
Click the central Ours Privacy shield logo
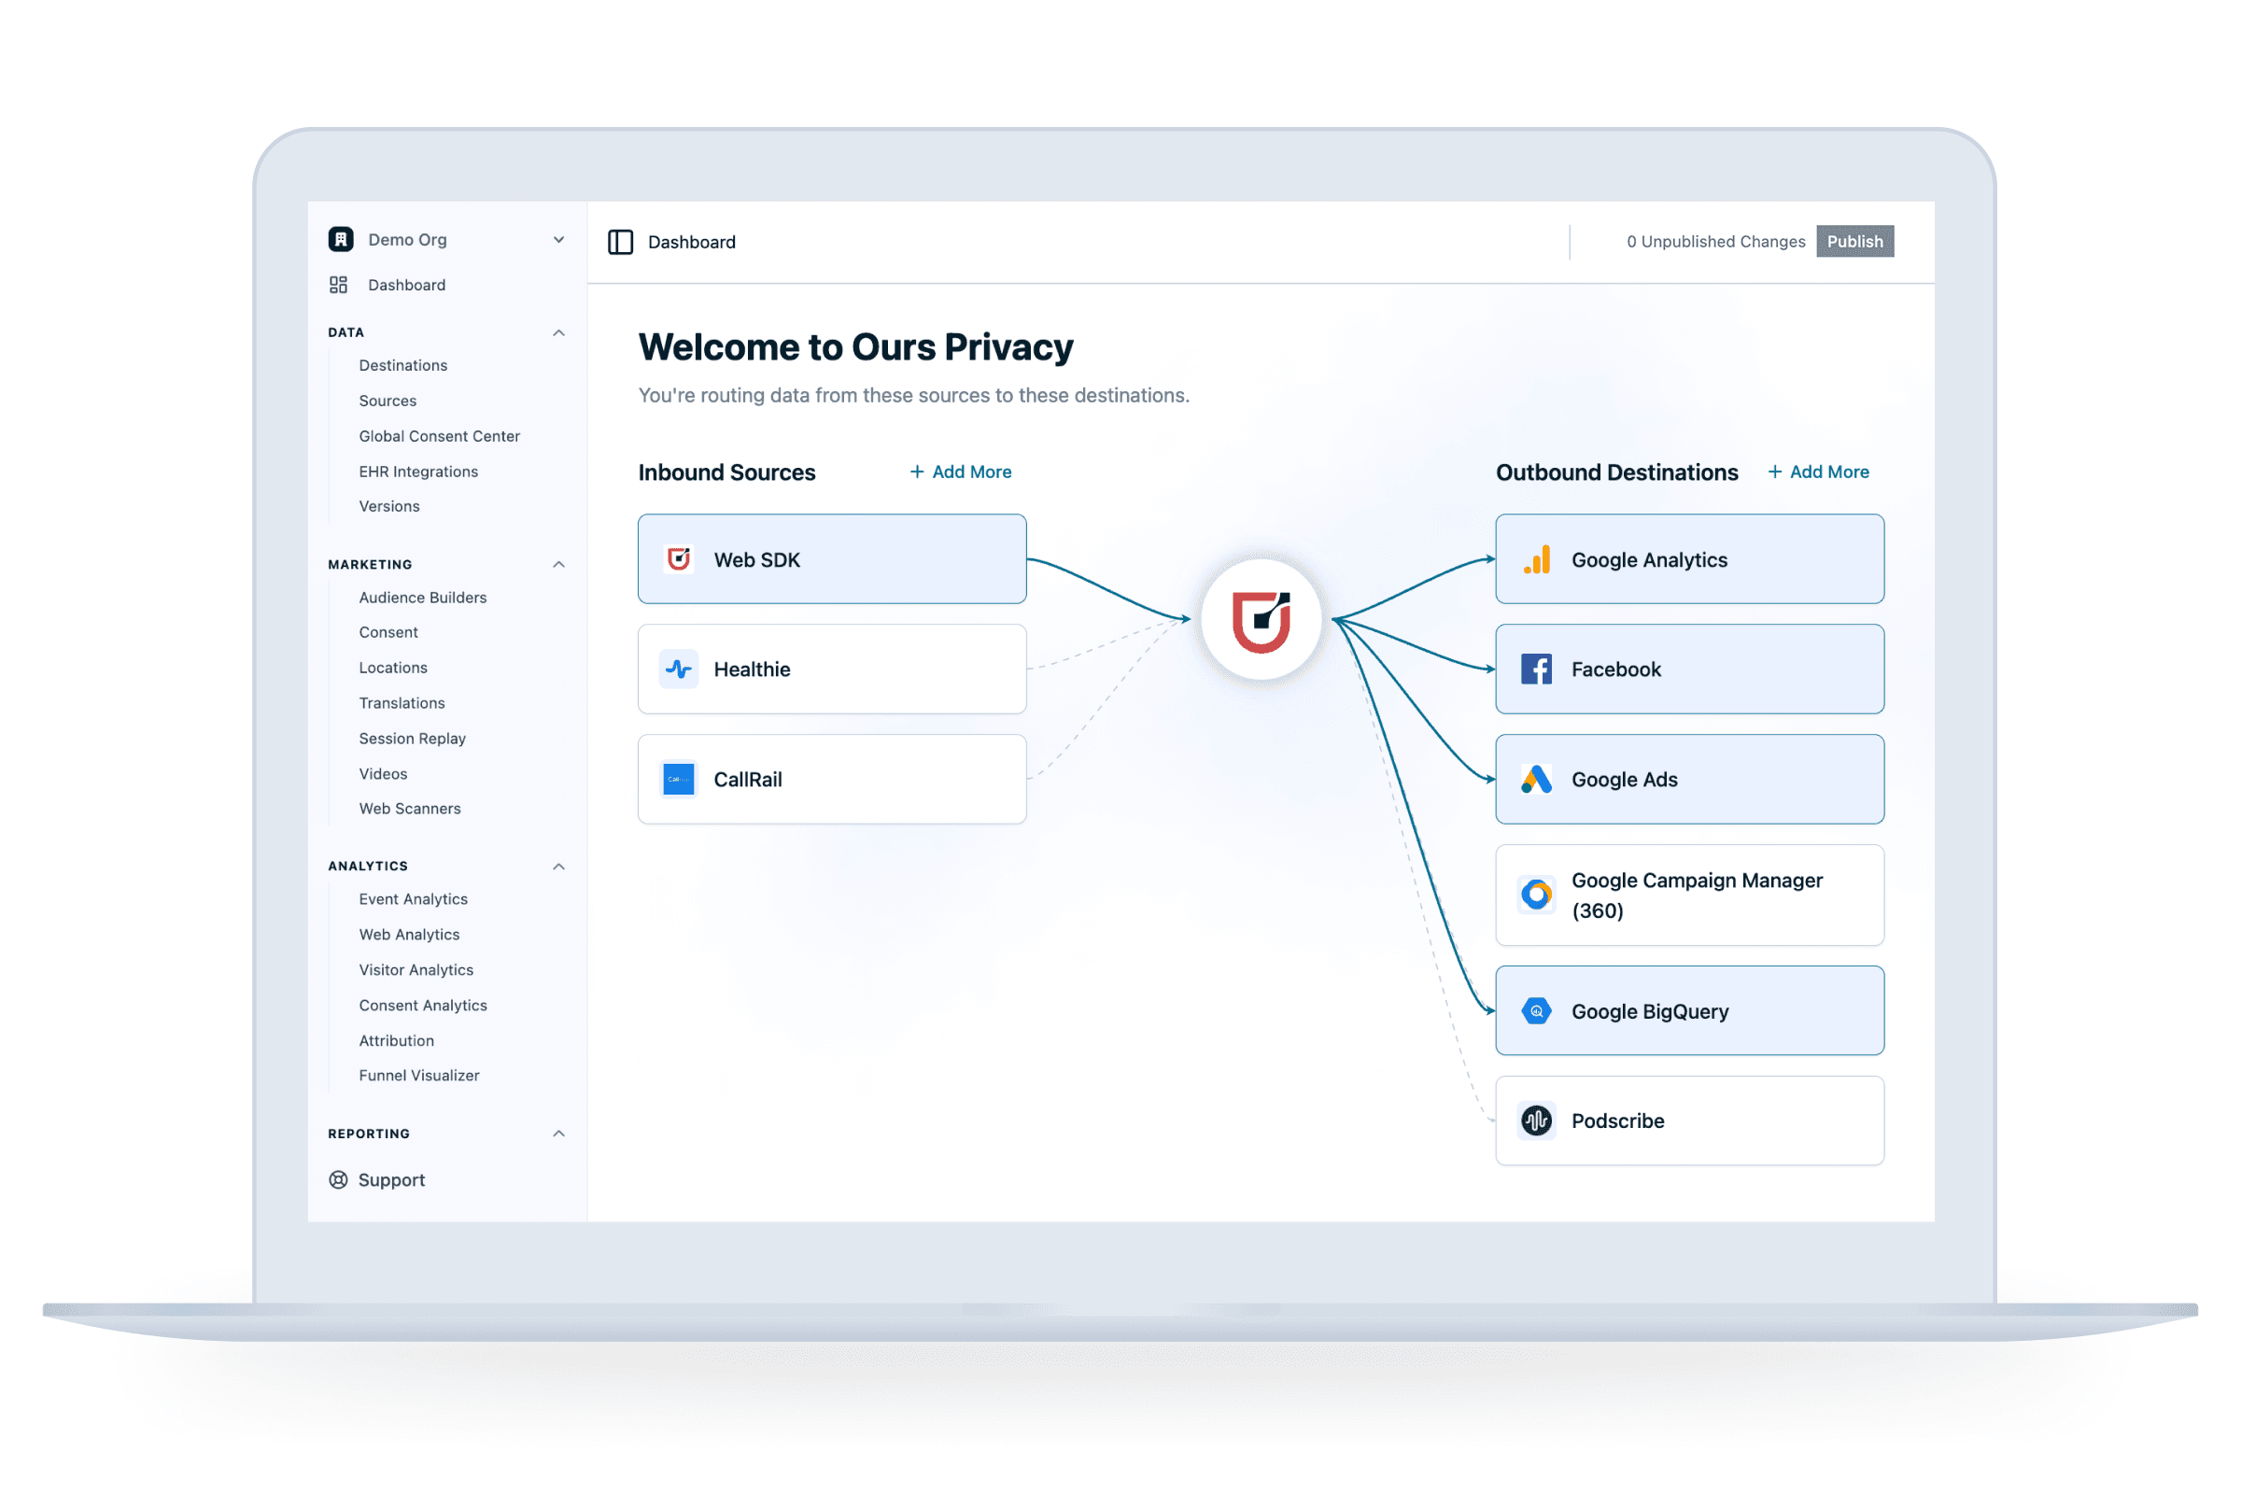(x=1261, y=620)
